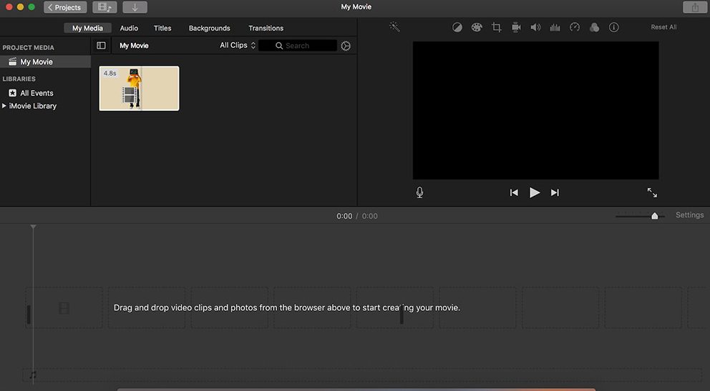710x391 pixels.
Task: Open color balance controls
Action: 457,28
